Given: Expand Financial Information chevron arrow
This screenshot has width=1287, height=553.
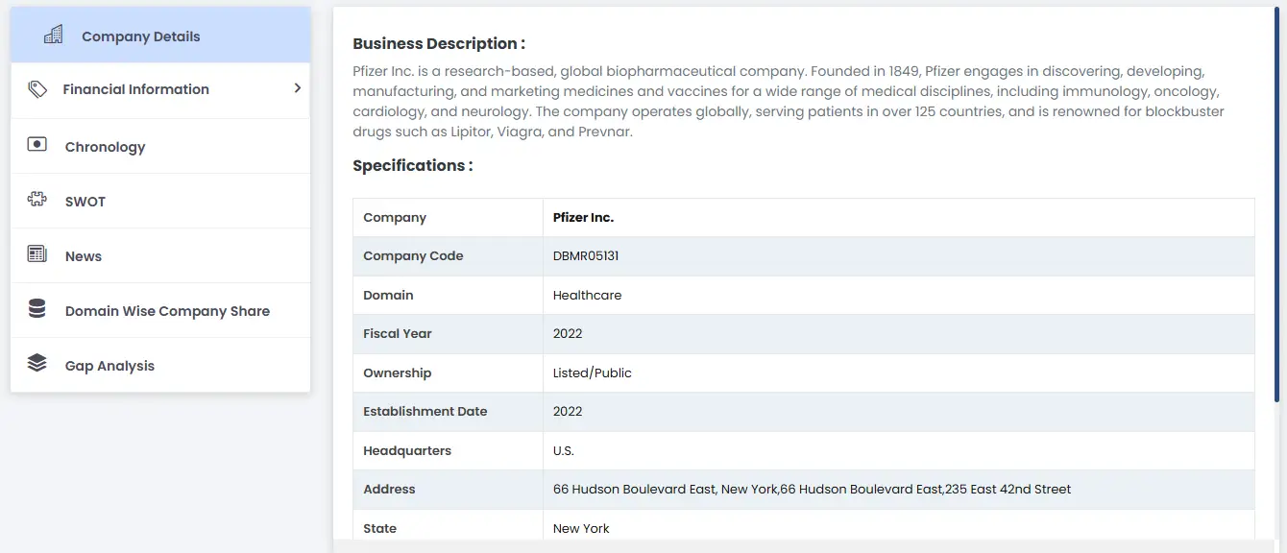Looking at the screenshot, I should pos(298,88).
